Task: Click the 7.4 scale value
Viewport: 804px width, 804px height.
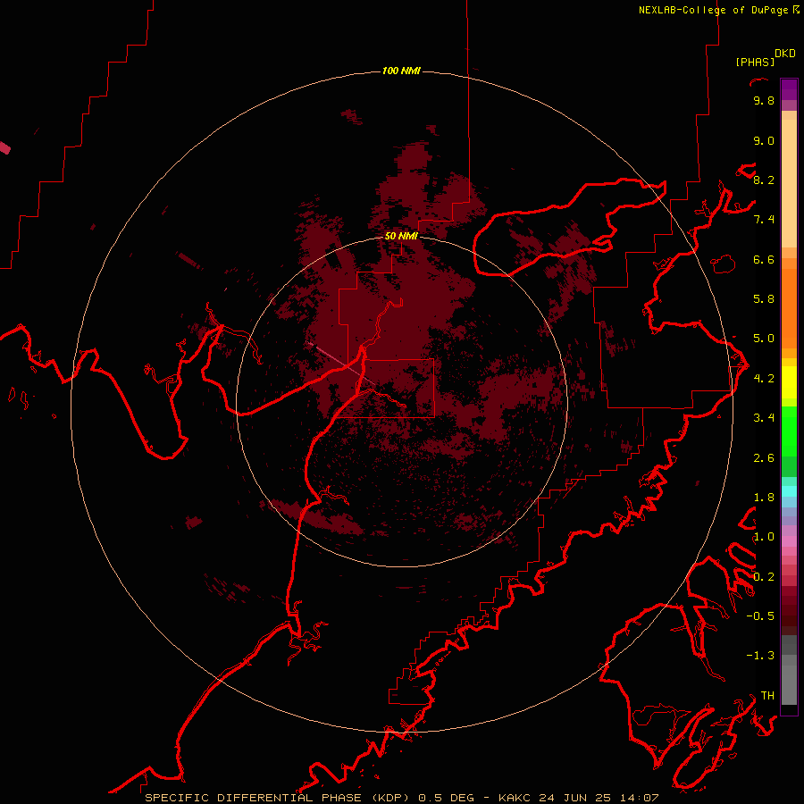Action: tap(764, 220)
